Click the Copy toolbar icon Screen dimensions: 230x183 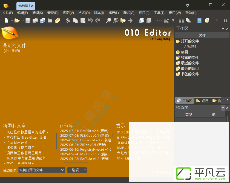[75, 21]
